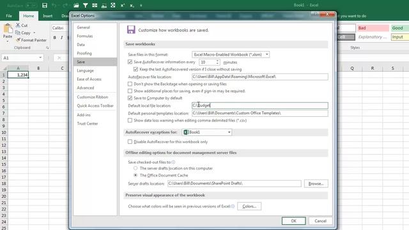409x230 pixels.
Task: Open the Name Box dropdown arrow
Action: (40, 57)
